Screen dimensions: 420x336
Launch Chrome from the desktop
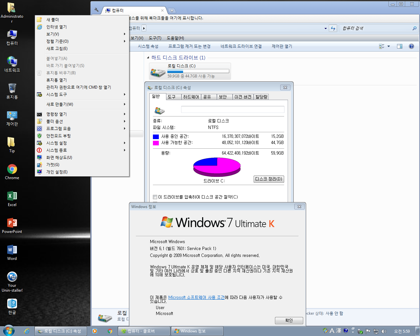[12, 172]
